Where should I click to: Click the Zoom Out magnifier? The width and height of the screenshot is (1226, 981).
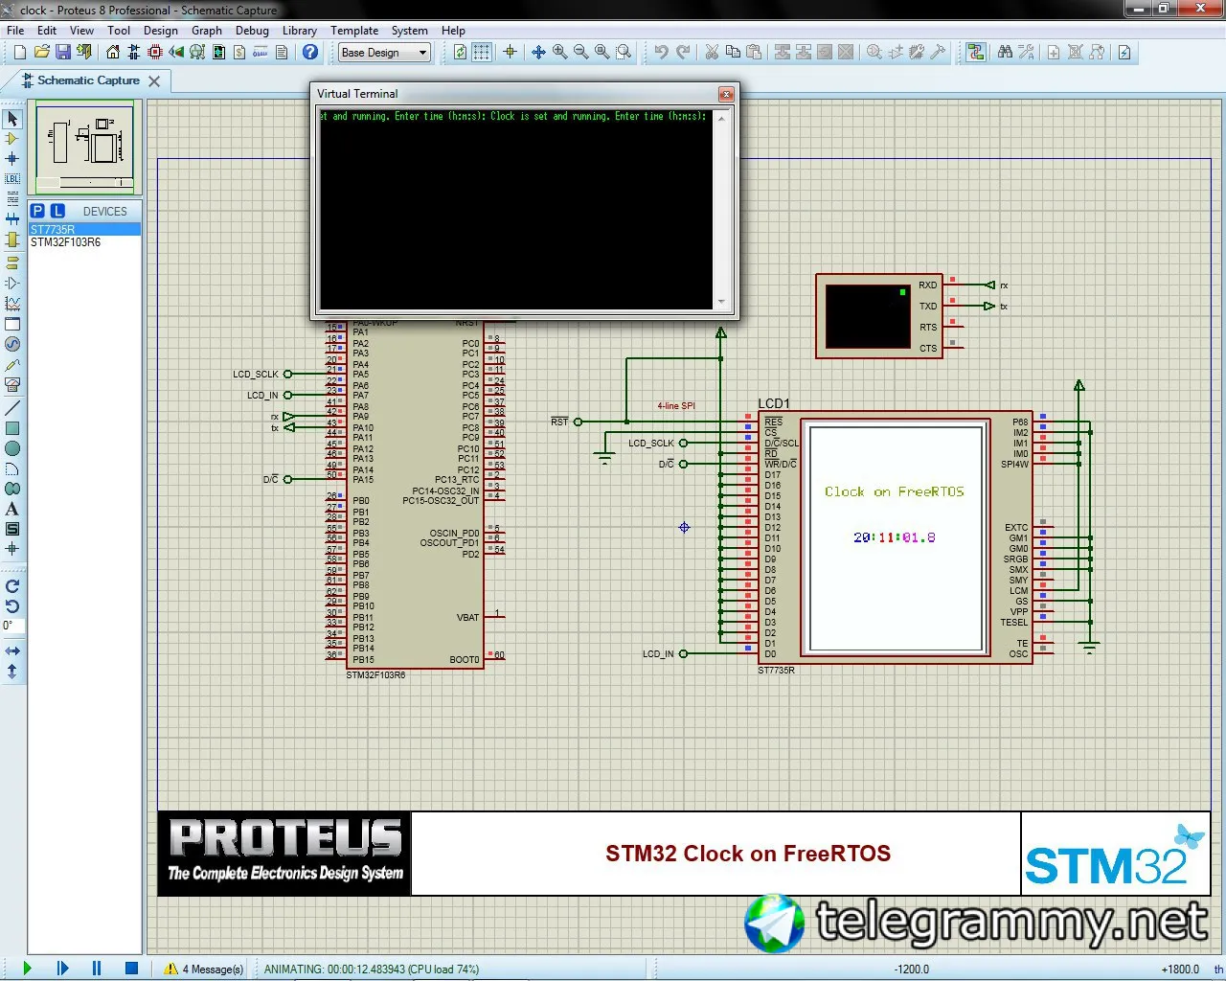581,53
